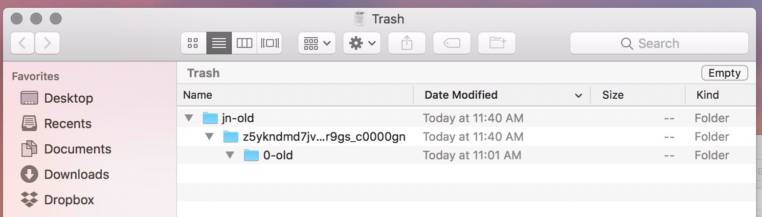Click the Edit Tags icon
Viewport: 762px width, 217px height.
pyautogui.click(x=451, y=43)
